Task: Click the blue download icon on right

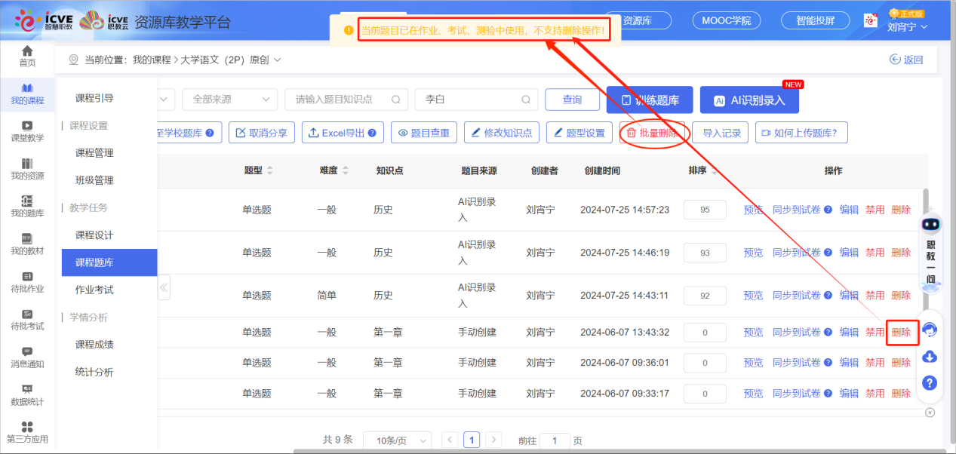Action: 930,357
